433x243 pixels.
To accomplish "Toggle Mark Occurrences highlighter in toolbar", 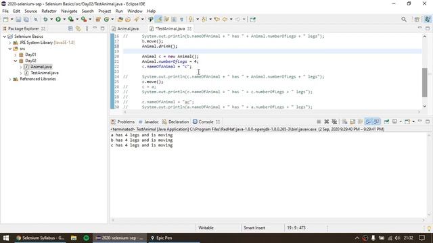I will point(159,20).
